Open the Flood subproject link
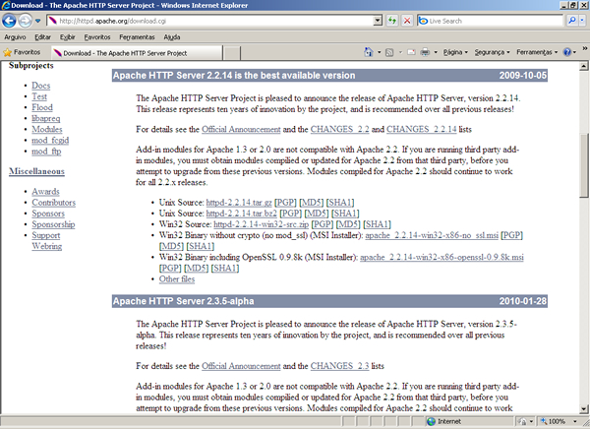This screenshot has height=429, width=590. pos(42,107)
